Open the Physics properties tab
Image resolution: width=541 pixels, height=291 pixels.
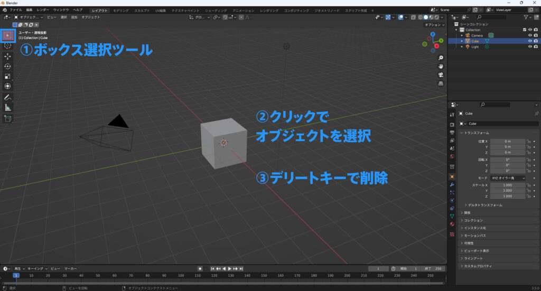(452, 200)
